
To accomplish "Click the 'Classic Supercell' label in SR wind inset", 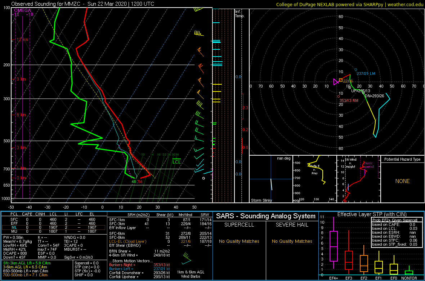I will pos(368,165).
